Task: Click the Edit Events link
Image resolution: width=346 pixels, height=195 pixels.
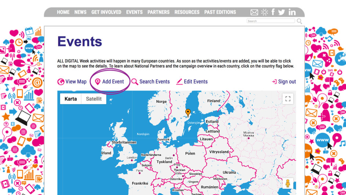Action: pyautogui.click(x=196, y=82)
